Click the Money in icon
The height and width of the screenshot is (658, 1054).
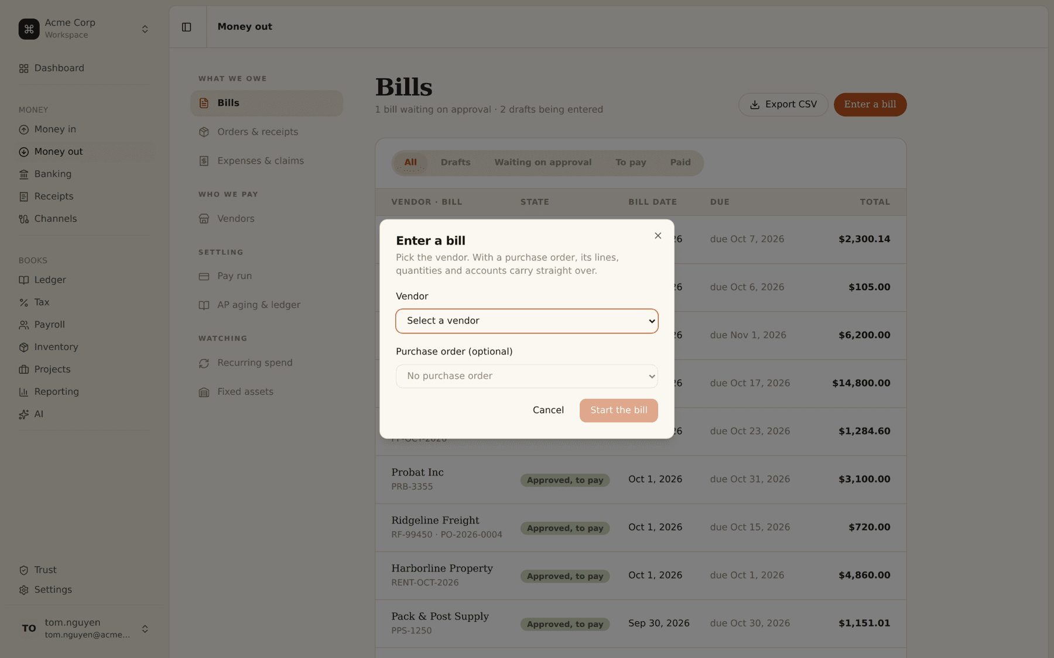(23, 130)
